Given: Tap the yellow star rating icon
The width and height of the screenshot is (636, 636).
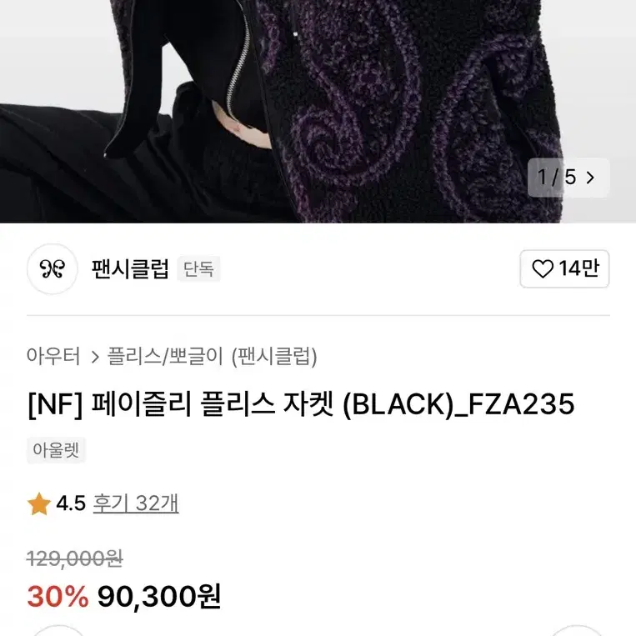Looking at the screenshot, I should (x=39, y=503).
